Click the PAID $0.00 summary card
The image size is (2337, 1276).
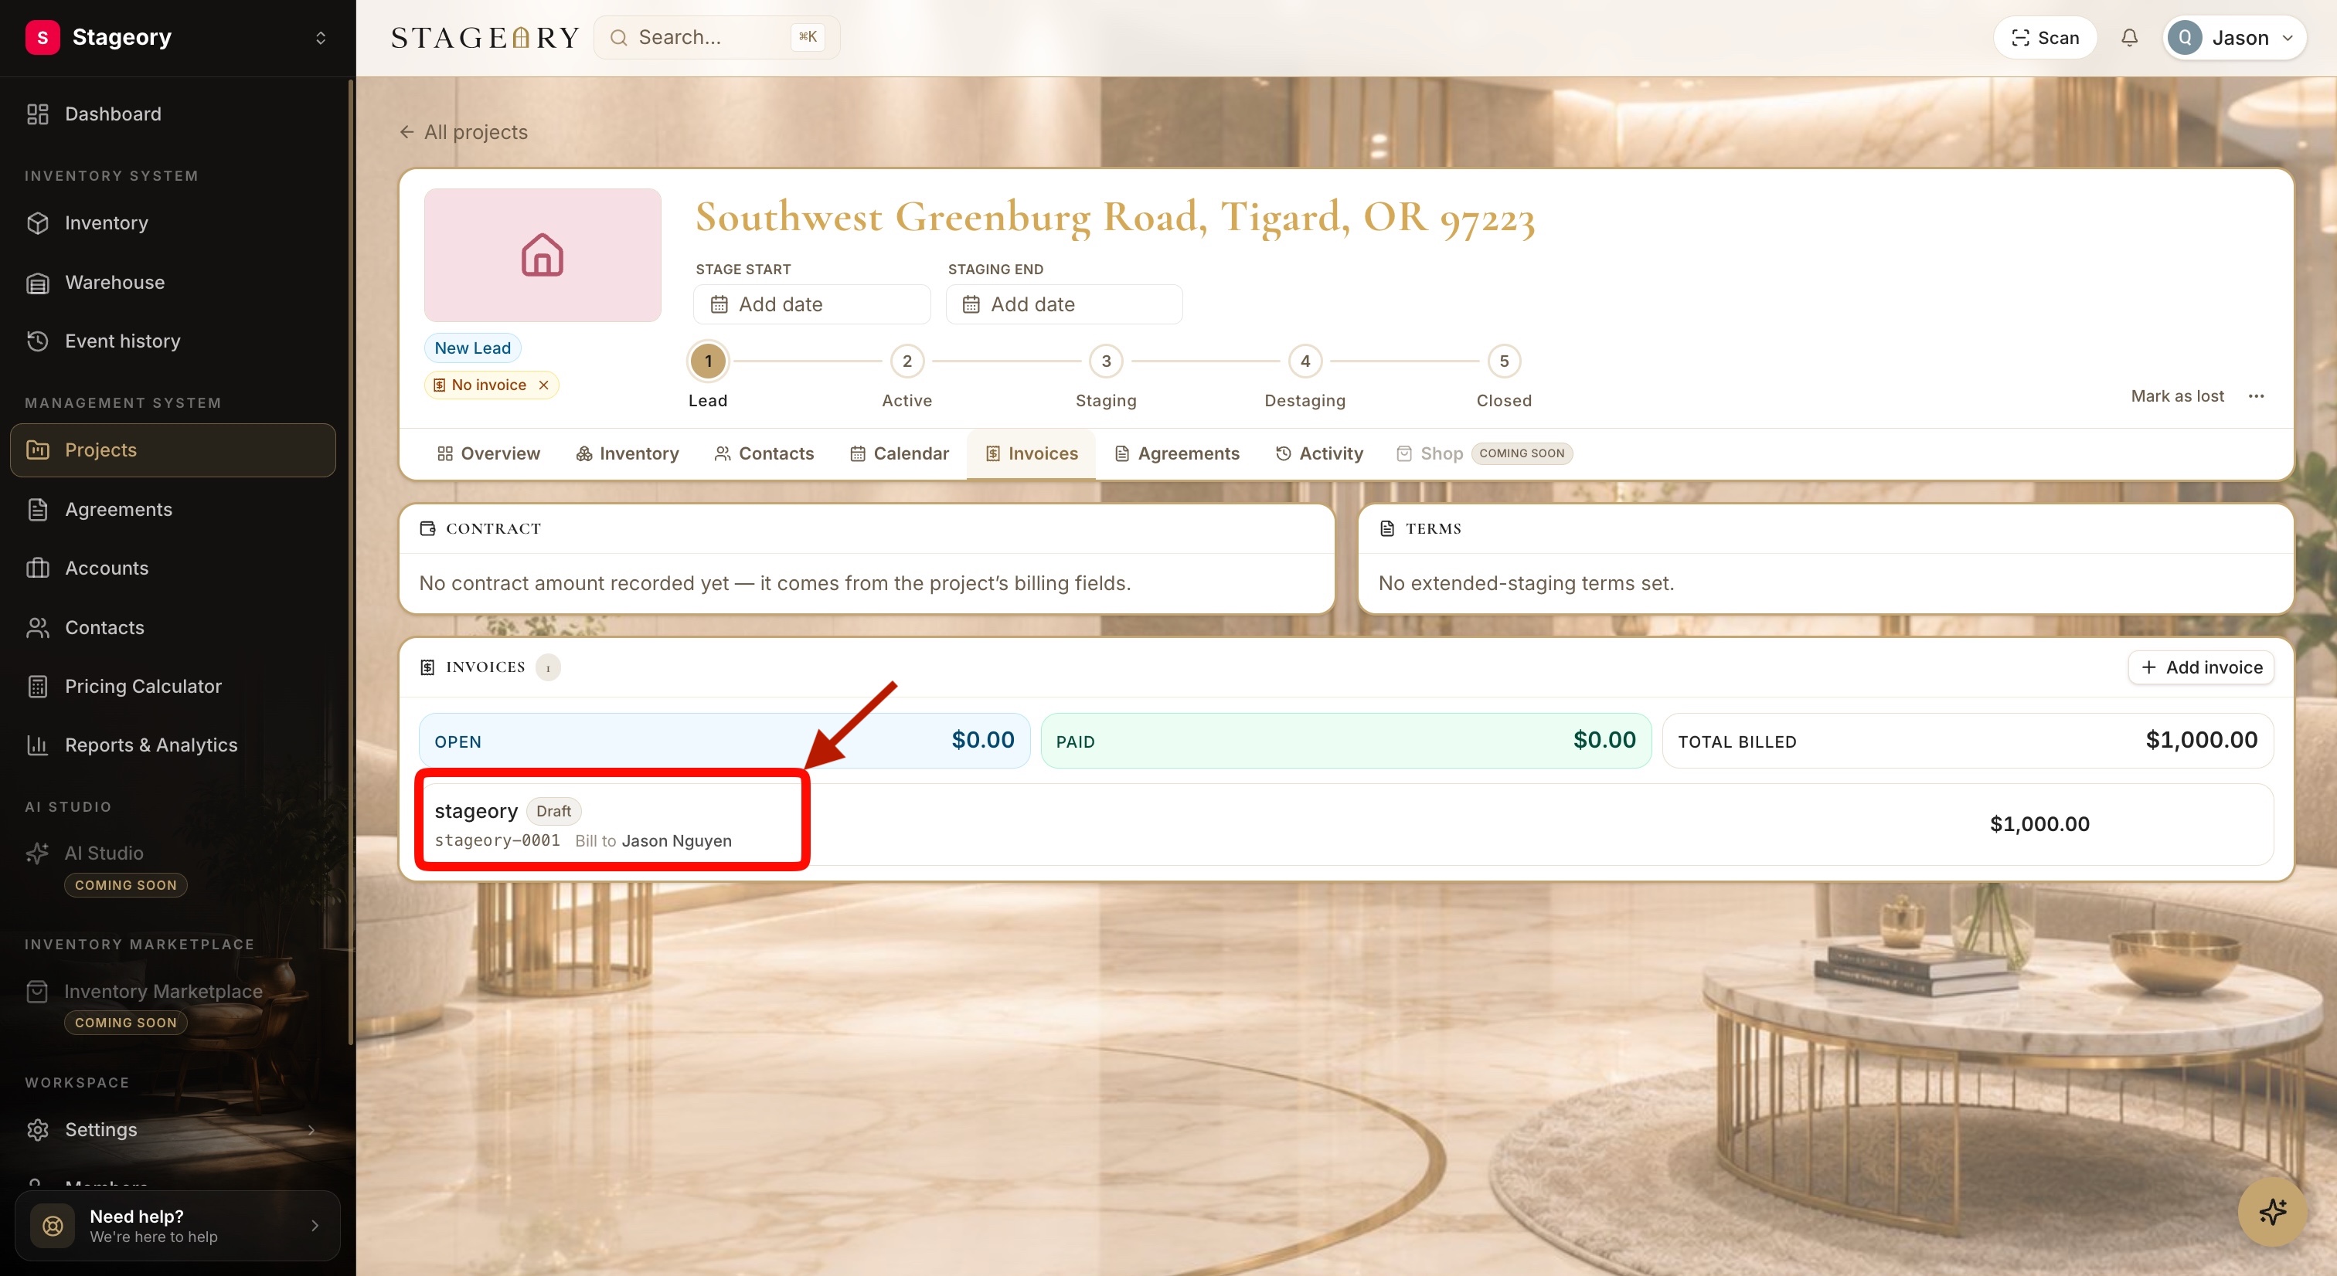click(x=1345, y=741)
